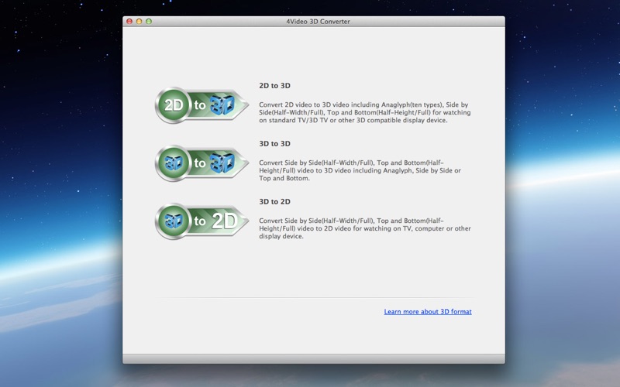Click the description mentioning Anaglyph(ten types)
The image size is (620, 387).
365,112
